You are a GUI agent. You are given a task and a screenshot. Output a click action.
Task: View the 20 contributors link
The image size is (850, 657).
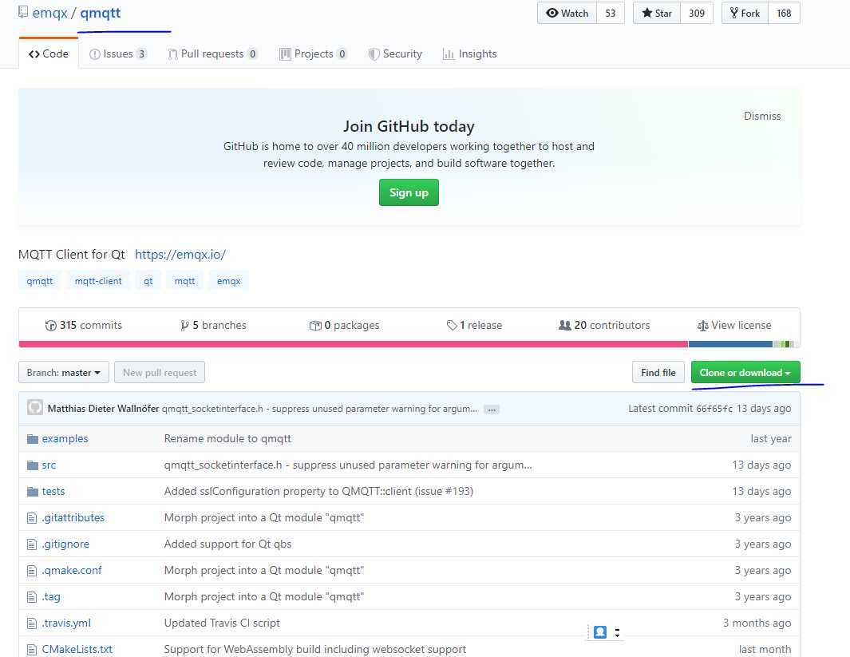pos(604,325)
